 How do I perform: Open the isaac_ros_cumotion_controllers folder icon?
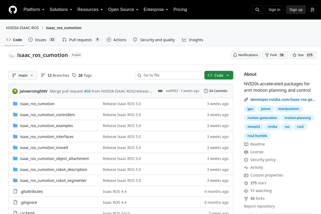[15, 115]
